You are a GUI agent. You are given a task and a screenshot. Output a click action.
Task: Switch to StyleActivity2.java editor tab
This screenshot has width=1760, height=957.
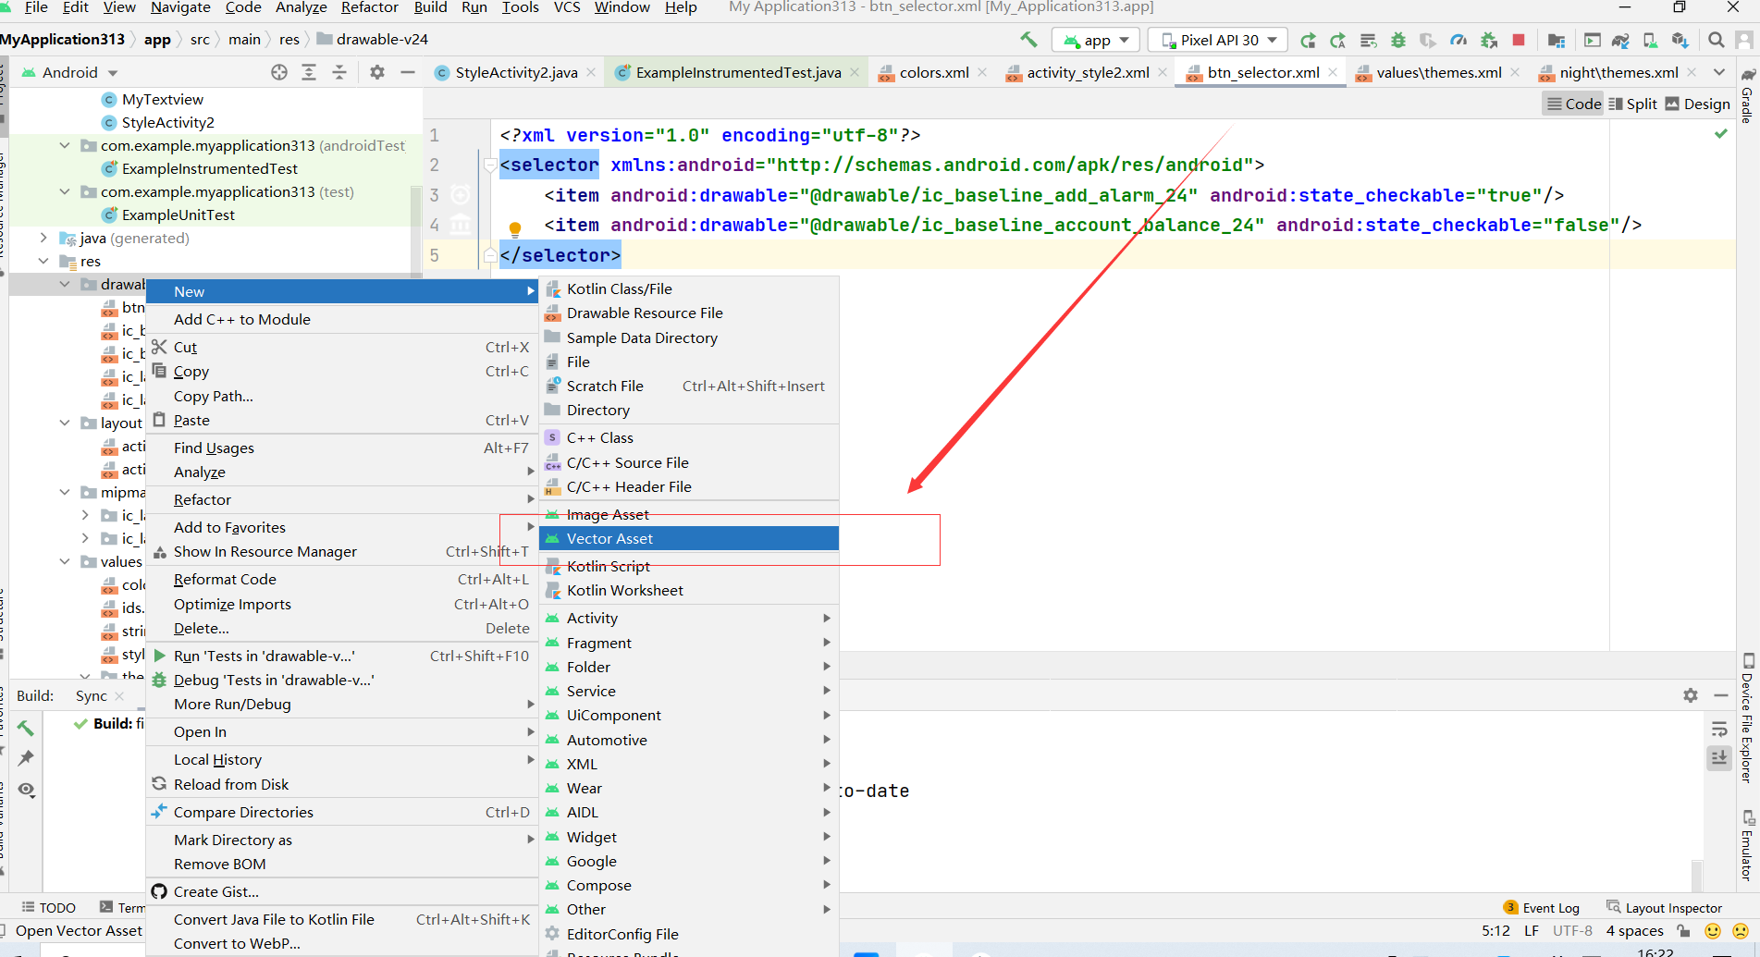click(516, 72)
